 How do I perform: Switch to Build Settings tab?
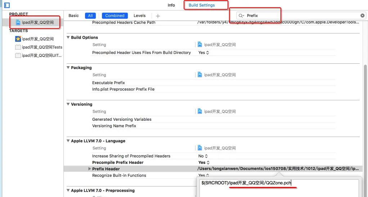(202, 5)
